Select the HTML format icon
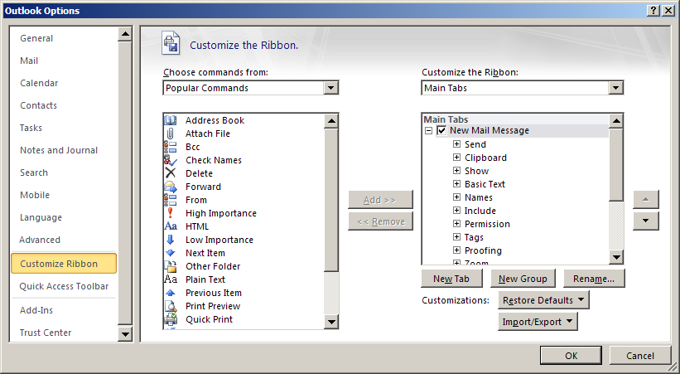 pyautogui.click(x=171, y=226)
